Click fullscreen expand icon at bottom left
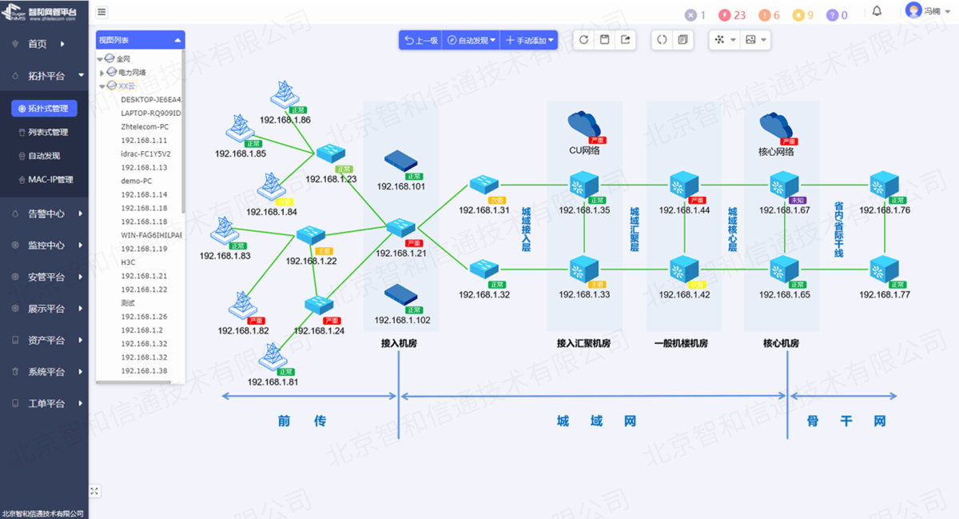Viewport: 959px width, 519px height. [x=94, y=491]
